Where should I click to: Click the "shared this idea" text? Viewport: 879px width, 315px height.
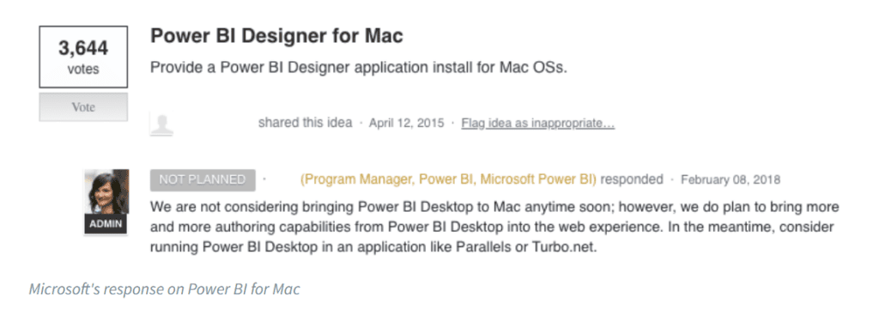305,123
